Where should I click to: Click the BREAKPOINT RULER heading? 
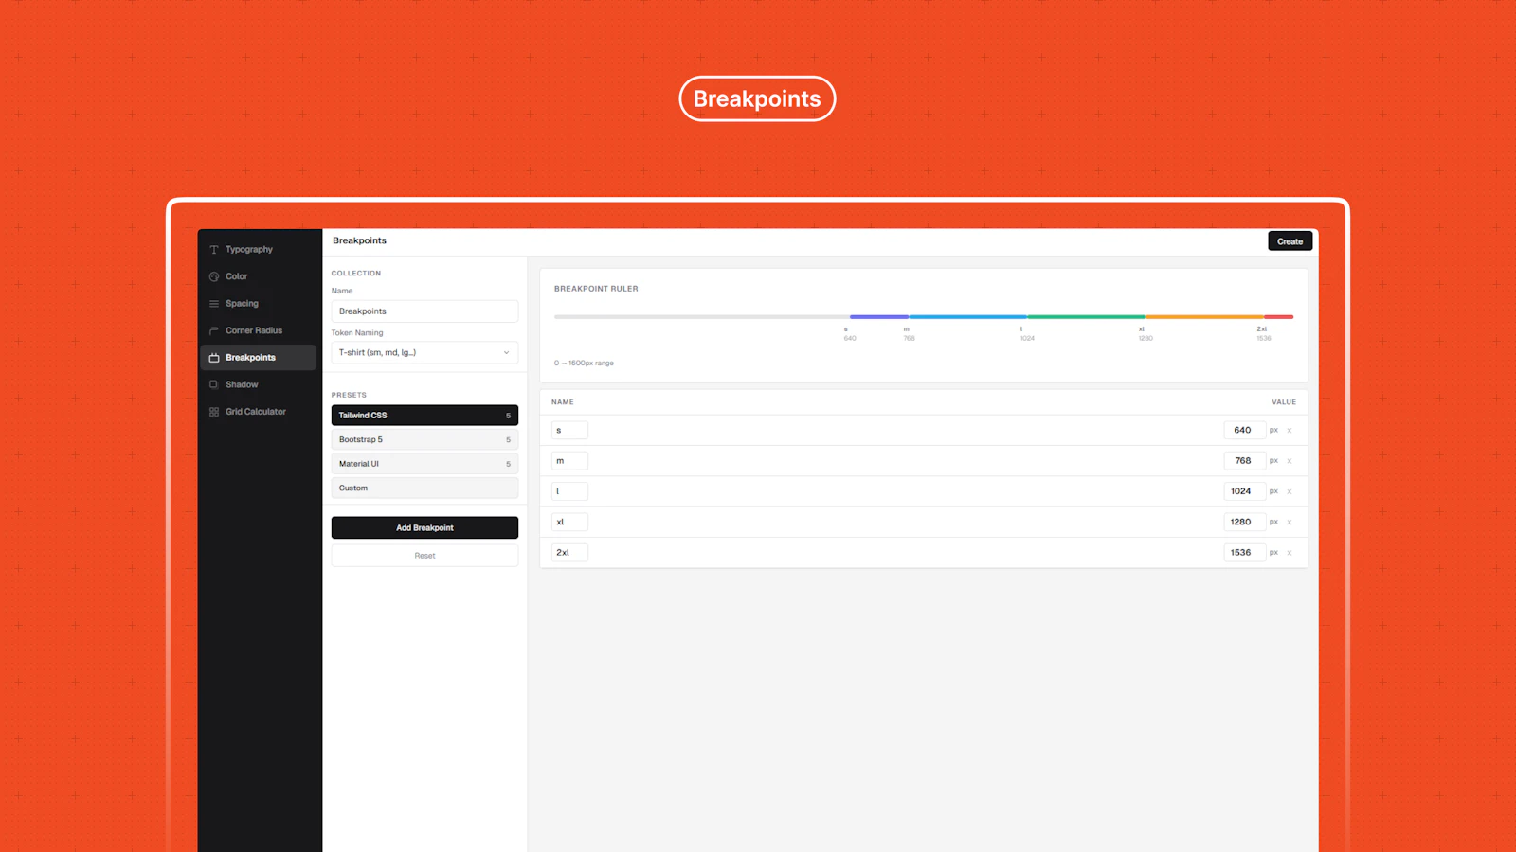[x=596, y=289]
